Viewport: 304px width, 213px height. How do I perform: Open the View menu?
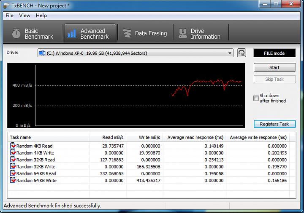pos(24,16)
